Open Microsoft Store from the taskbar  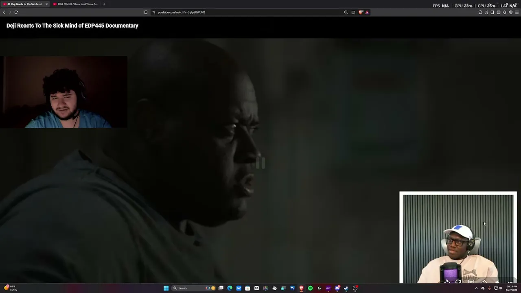coord(247,288)
